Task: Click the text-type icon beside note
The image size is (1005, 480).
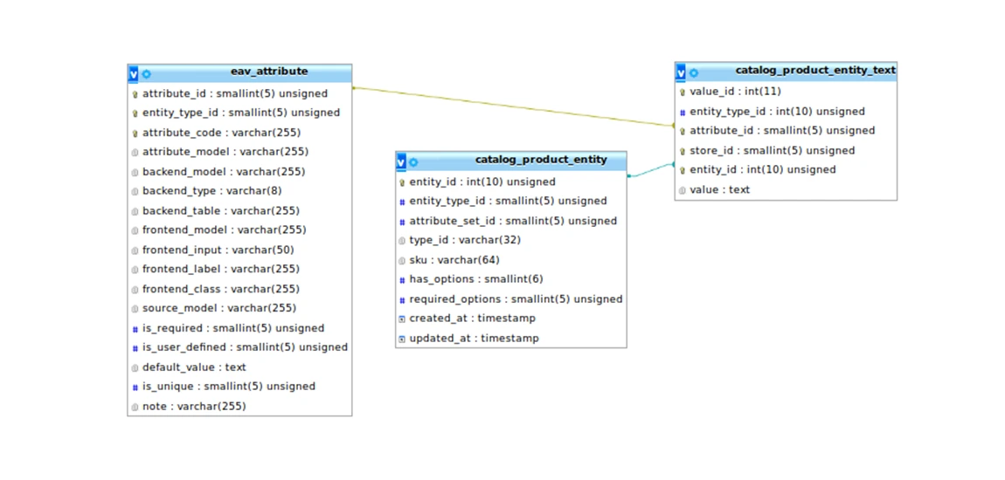Action: click(135, 407)
